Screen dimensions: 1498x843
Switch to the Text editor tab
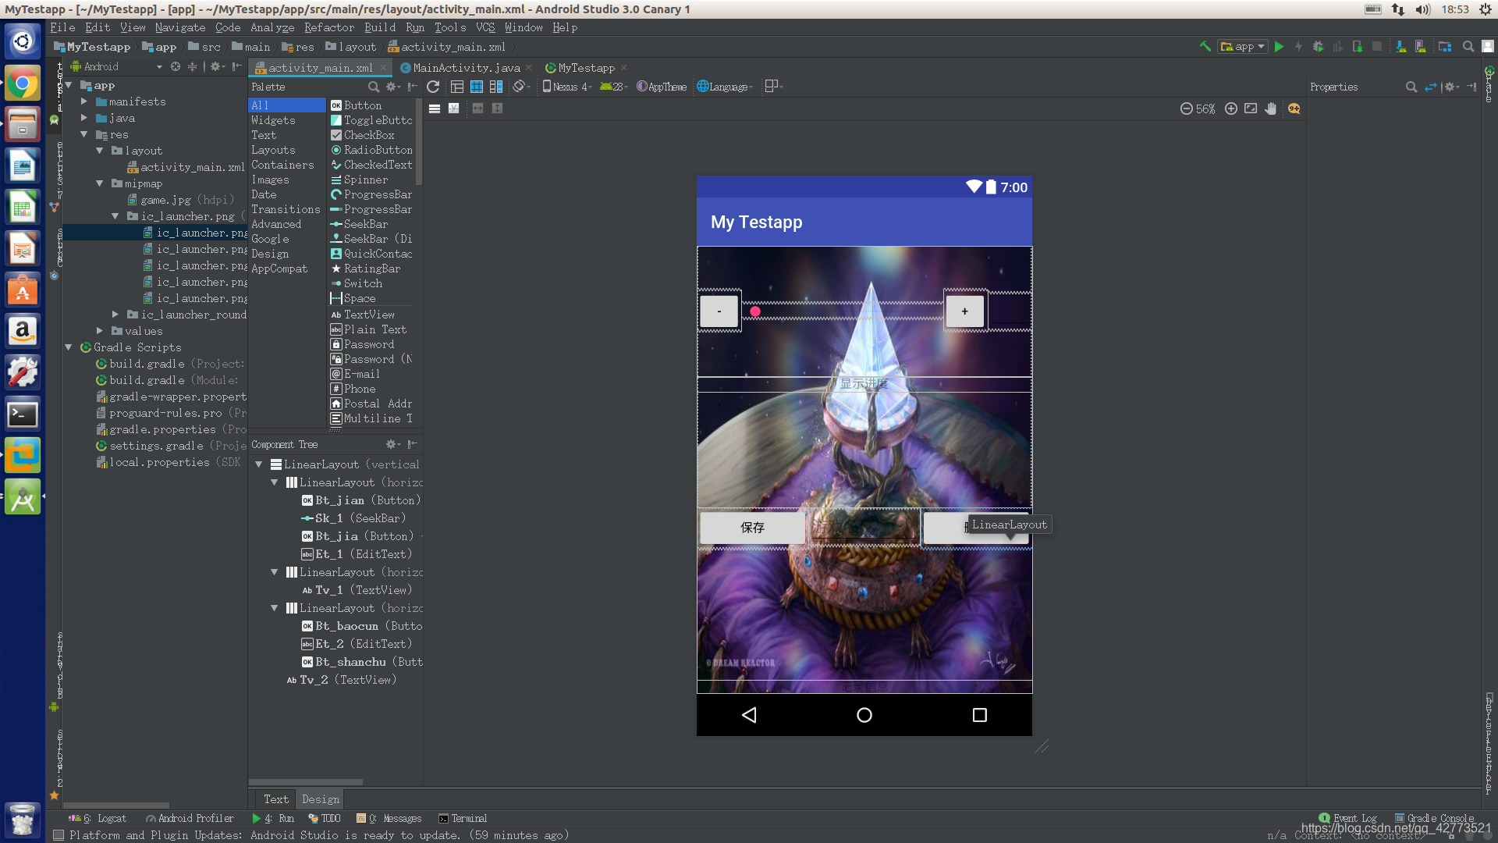pos(275,799)
